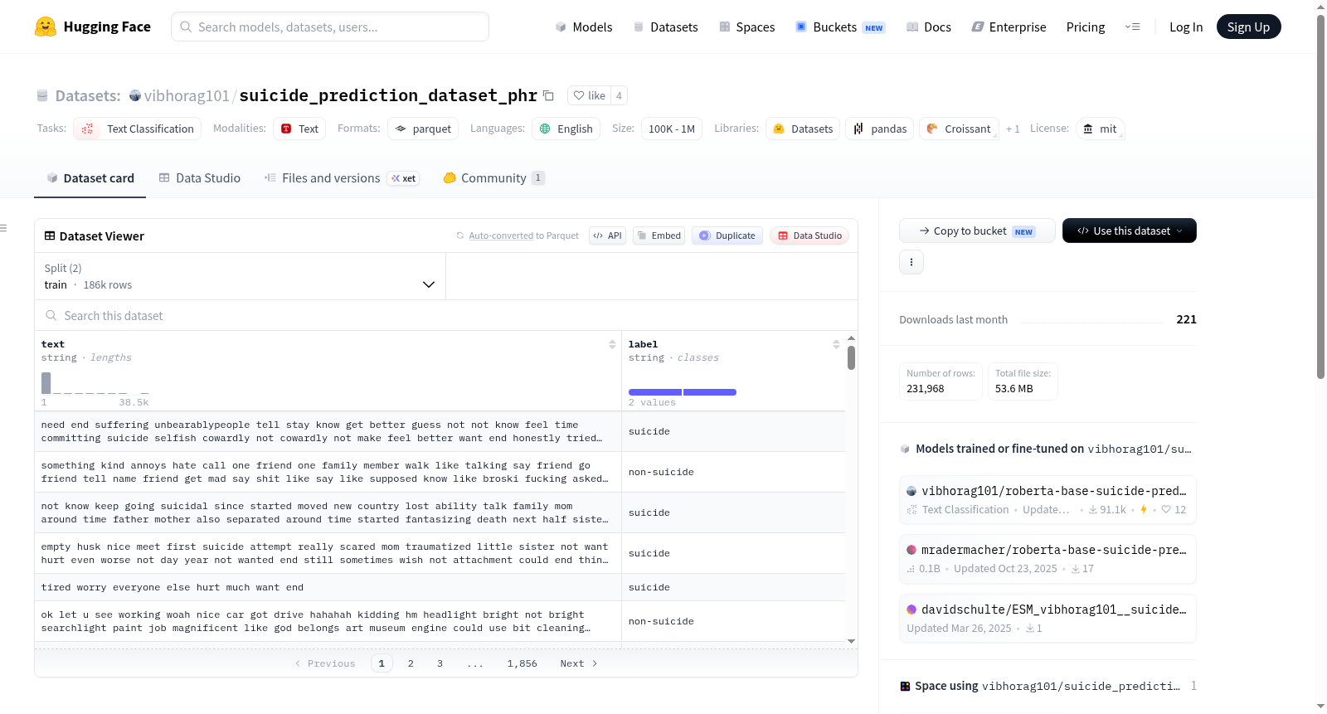The width and height of the screenshot is (1327, 714).
Task: Focus the Search this dataset field
Action: [x=446, y=315]
